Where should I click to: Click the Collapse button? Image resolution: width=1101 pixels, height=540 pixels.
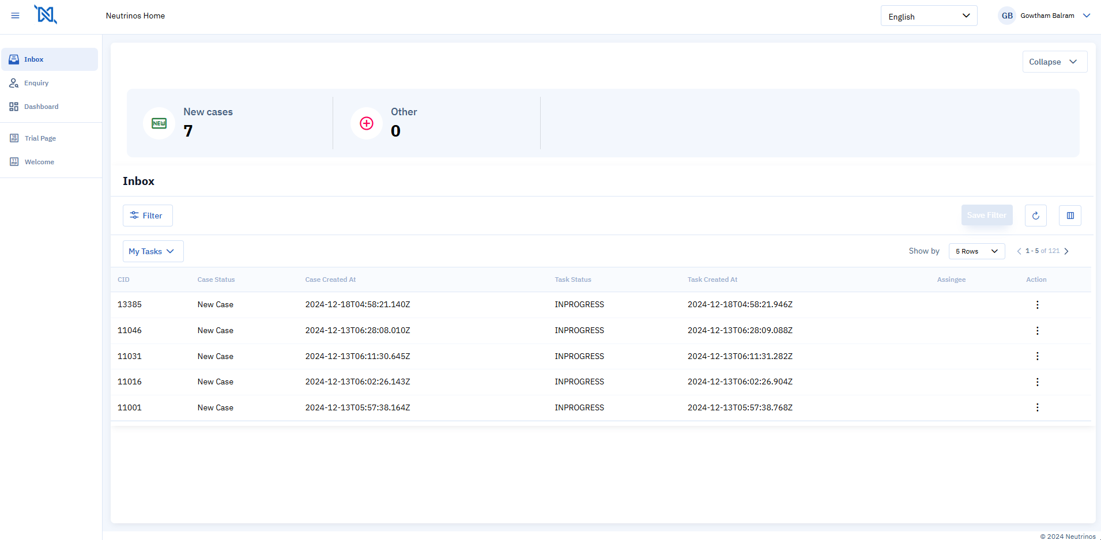tap(1054, 62)
